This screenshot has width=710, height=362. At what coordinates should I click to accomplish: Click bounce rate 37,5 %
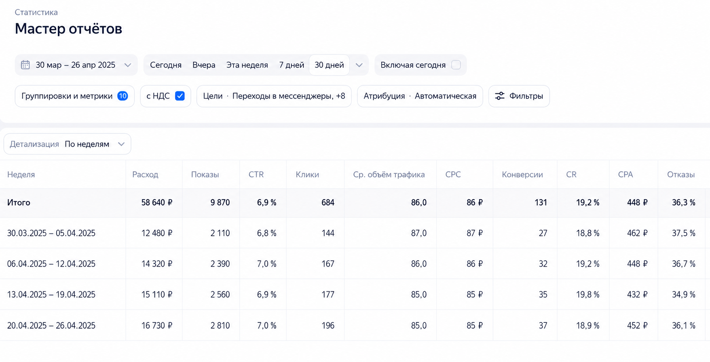point(684,233)
